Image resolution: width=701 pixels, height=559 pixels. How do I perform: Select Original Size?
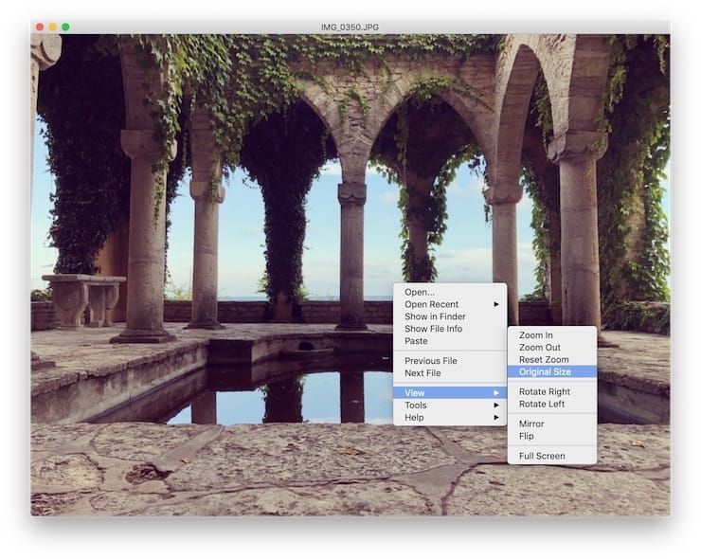click(552, 371)
